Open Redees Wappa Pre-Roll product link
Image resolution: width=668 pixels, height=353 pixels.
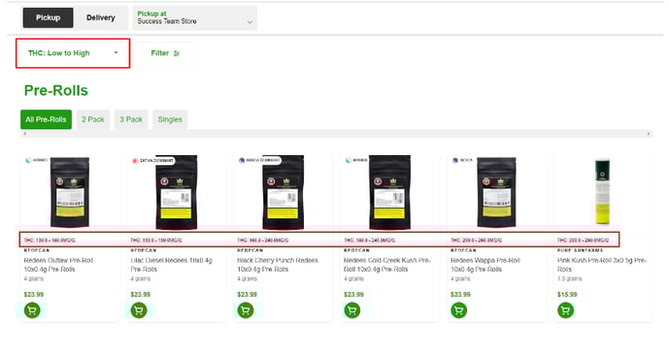pos(484,265)
